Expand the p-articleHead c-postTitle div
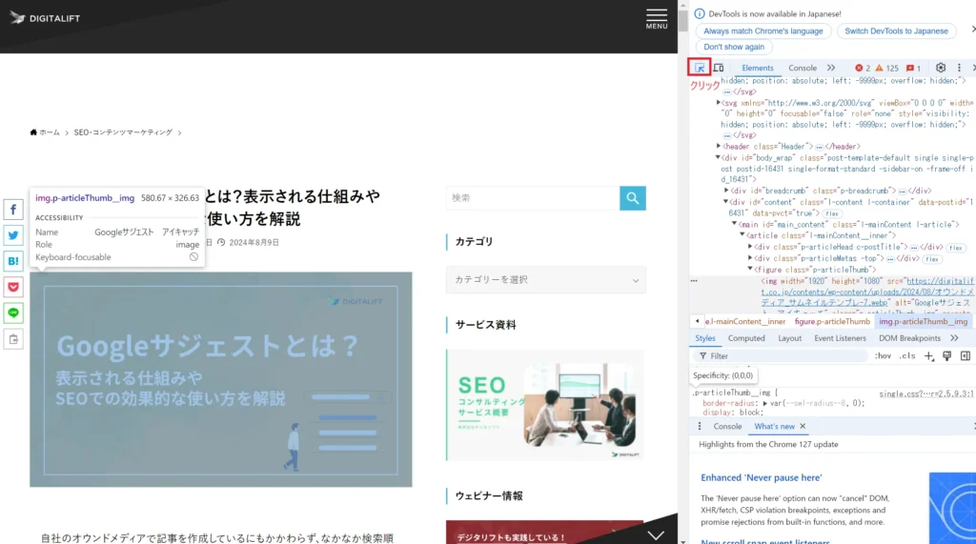The image size is (976, 544). pyautogui.click(x=750, y=247)
